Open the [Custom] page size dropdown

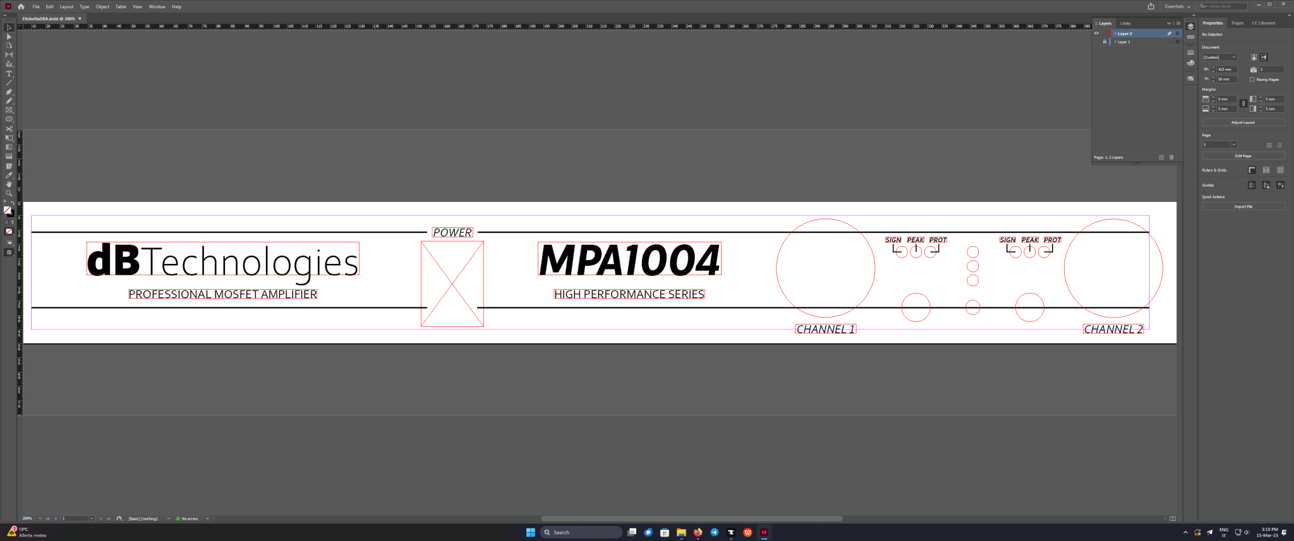pyautogui.click(x=1219, y=57)
